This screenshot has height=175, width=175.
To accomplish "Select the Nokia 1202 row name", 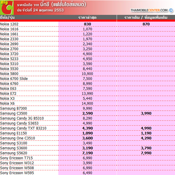I will coord(9,24).
